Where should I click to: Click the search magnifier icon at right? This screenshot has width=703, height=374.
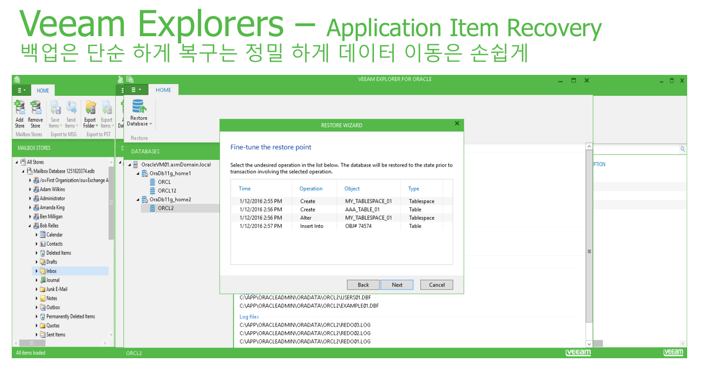coord(683,149)
